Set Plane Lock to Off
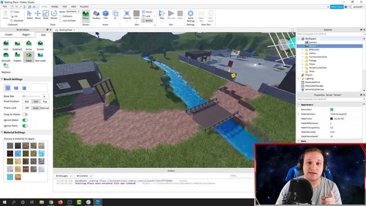The height and width of the screenshot is (206, 366). (x=27, y=108)
